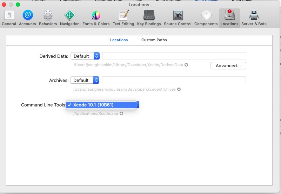Open the Archives Default dropdown

click(x=85, y=80)
